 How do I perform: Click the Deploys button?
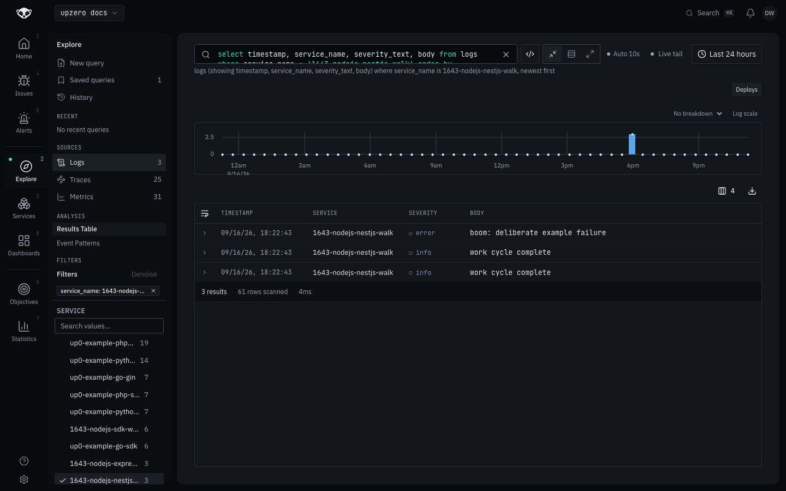(x=746, y=89)
